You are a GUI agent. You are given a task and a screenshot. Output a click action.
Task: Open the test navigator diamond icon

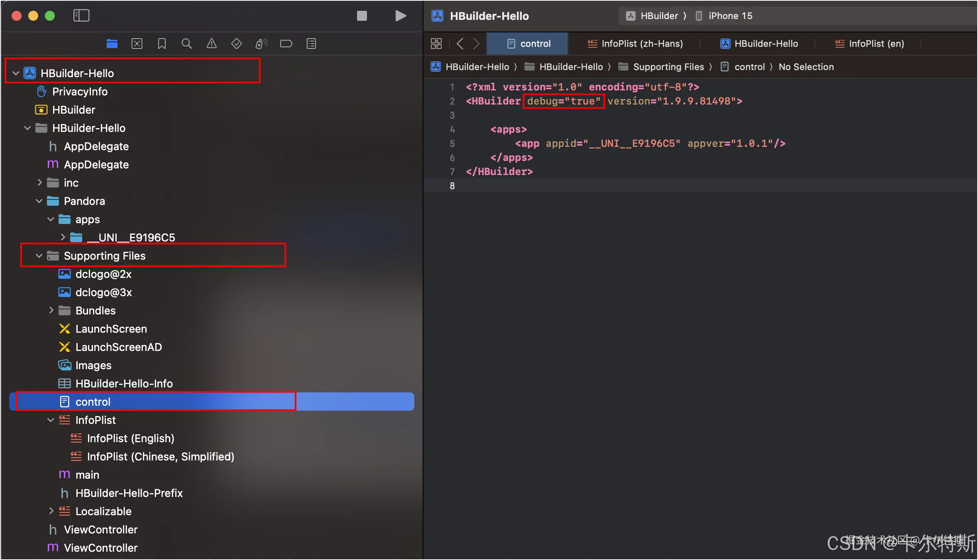tap(237, 44)
